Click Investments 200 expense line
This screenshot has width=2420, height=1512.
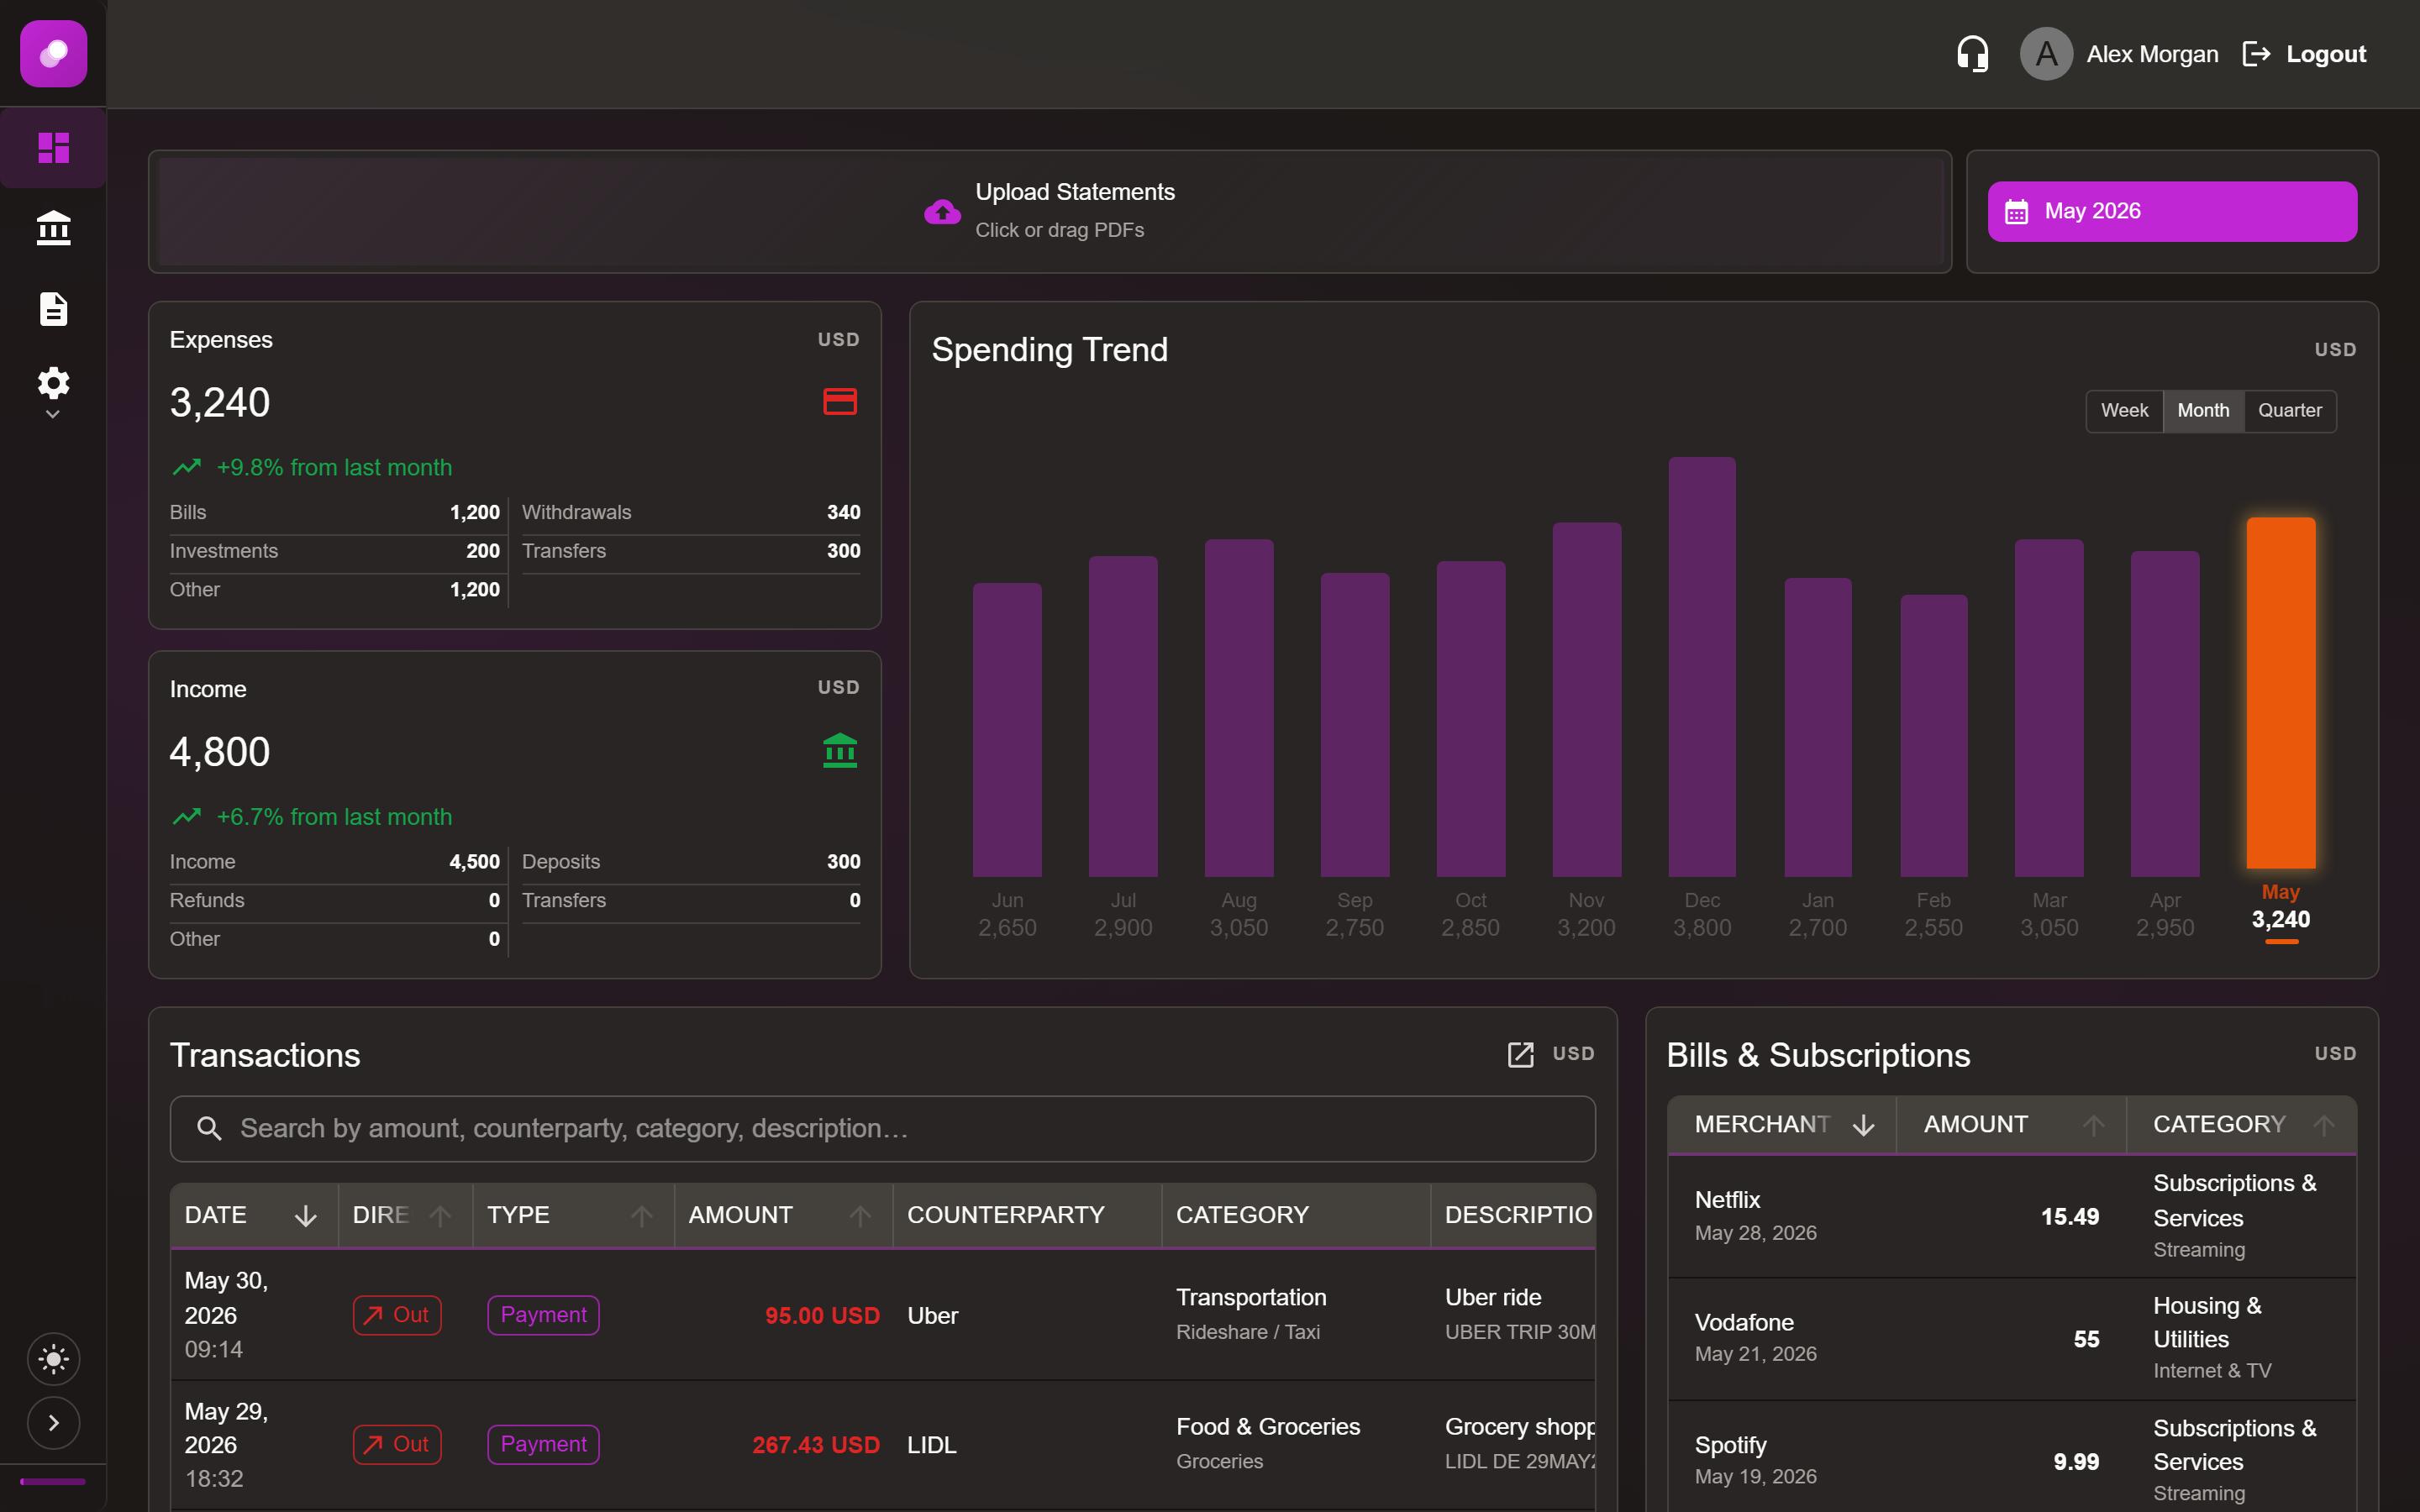click(334, 551)
